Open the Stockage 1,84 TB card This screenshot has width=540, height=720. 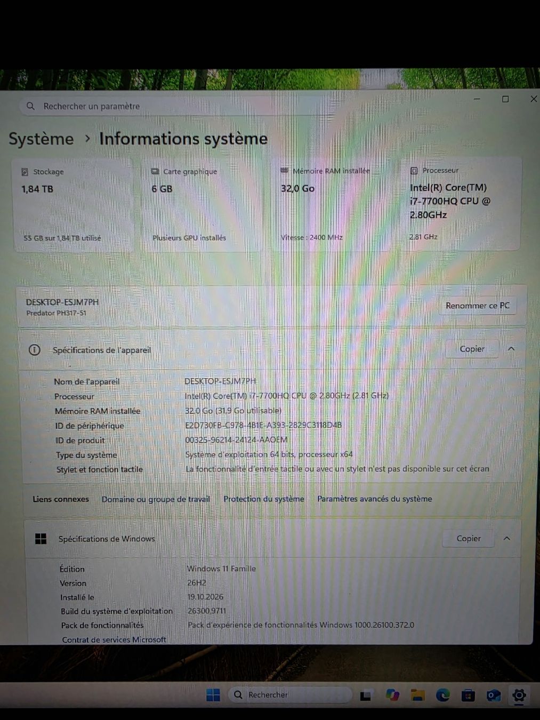[x=73, y=205]
